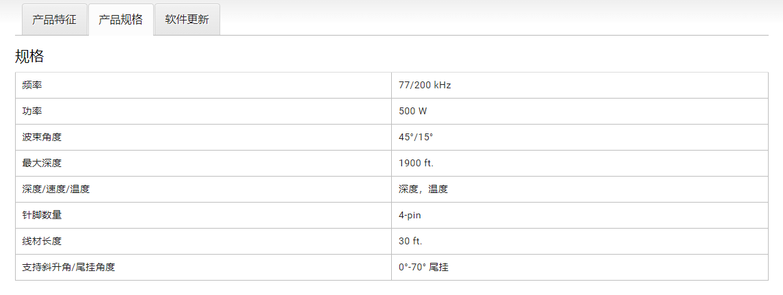Viewport: 783px width, 295px height.
Task: Click the 针脚数量 row label
Action: [42, 216]
